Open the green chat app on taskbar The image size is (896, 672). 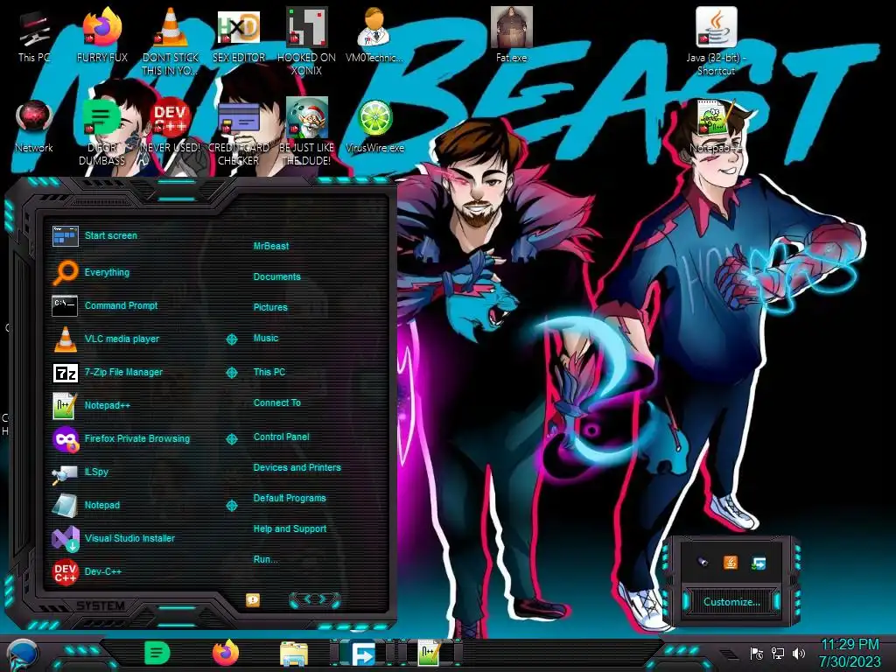point(157,653)
